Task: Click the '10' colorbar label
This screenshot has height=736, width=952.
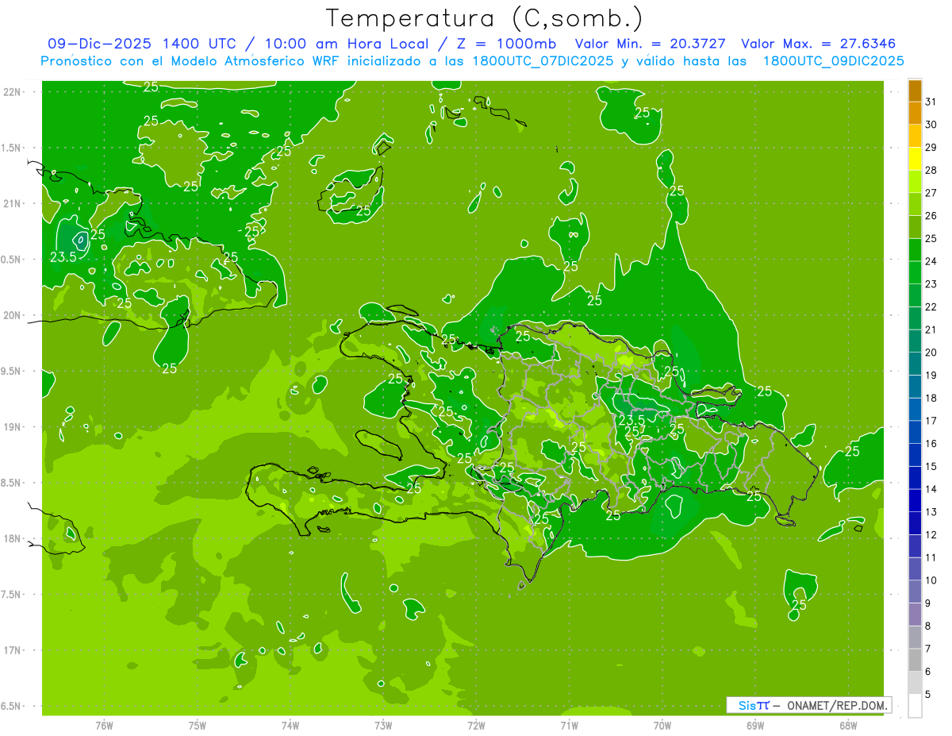Action: point(931,580)
